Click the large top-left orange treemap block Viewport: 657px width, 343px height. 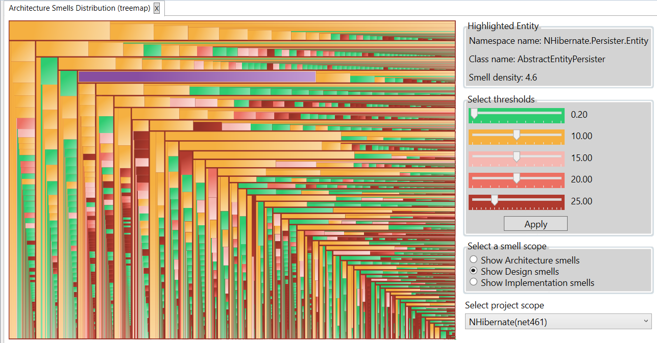tap(59, 31)
